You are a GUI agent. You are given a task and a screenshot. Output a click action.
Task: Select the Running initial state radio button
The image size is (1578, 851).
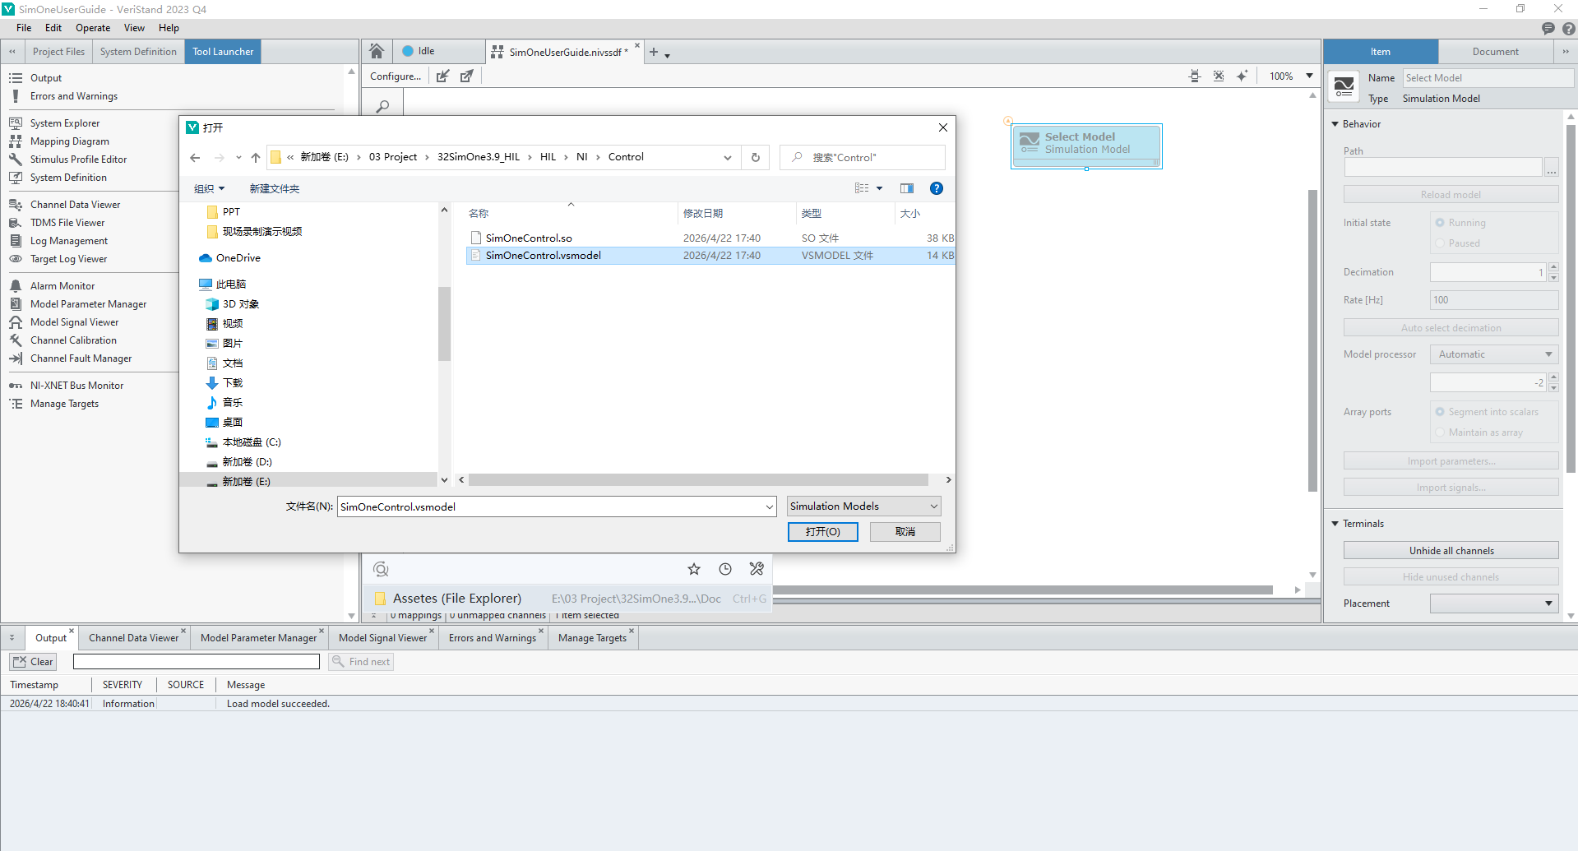(1440, 223)
